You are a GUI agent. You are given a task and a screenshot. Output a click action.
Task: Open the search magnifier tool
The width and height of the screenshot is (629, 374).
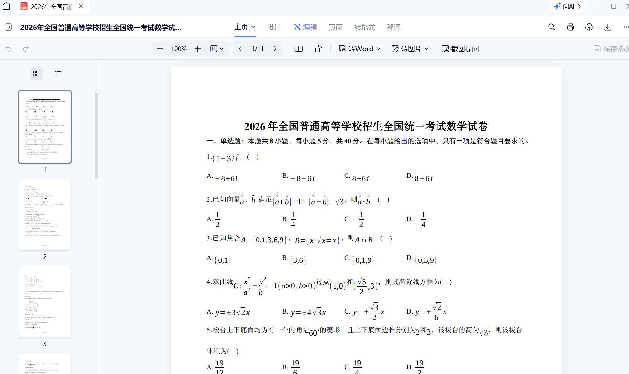pyautogui.click(x=551, y=27)
